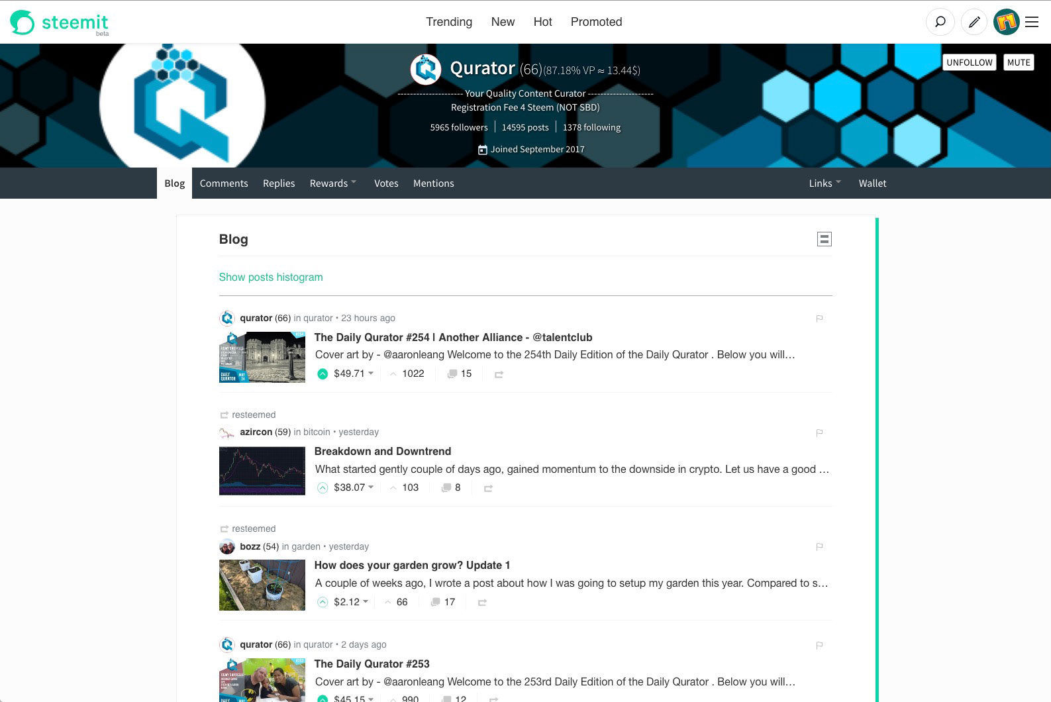Select the Blog profile tab
Screen dimensions: 1051x702
click(174, 183)
